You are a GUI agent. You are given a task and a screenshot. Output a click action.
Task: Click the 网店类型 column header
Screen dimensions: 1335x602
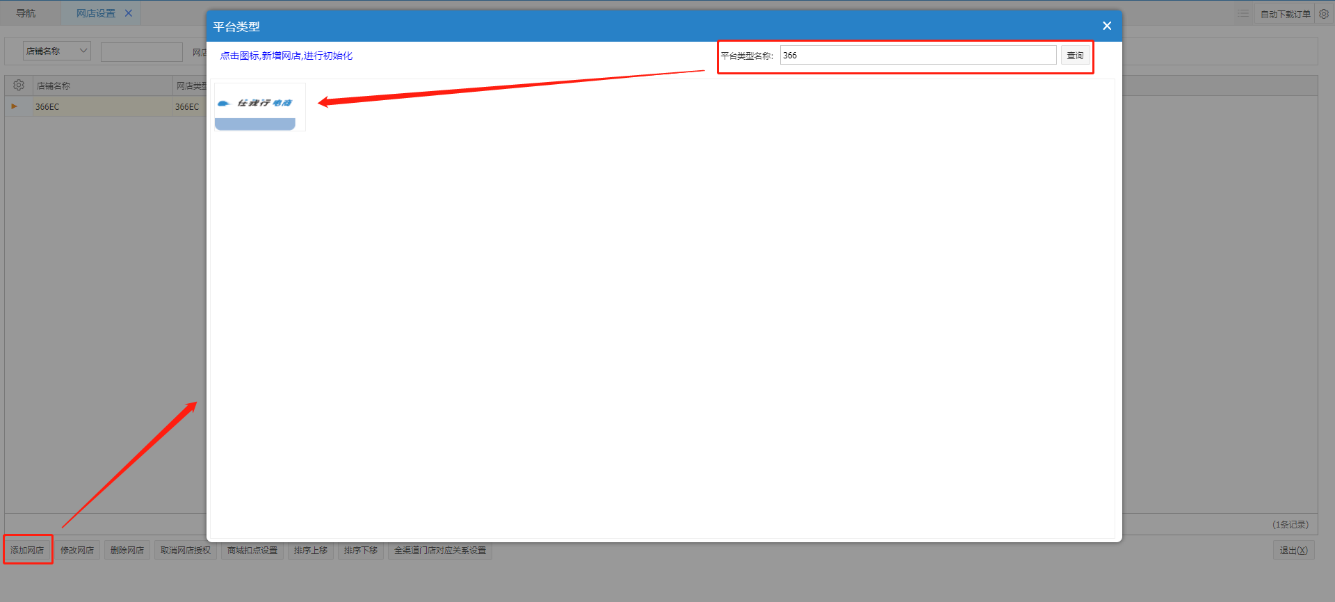pos(191,86)
